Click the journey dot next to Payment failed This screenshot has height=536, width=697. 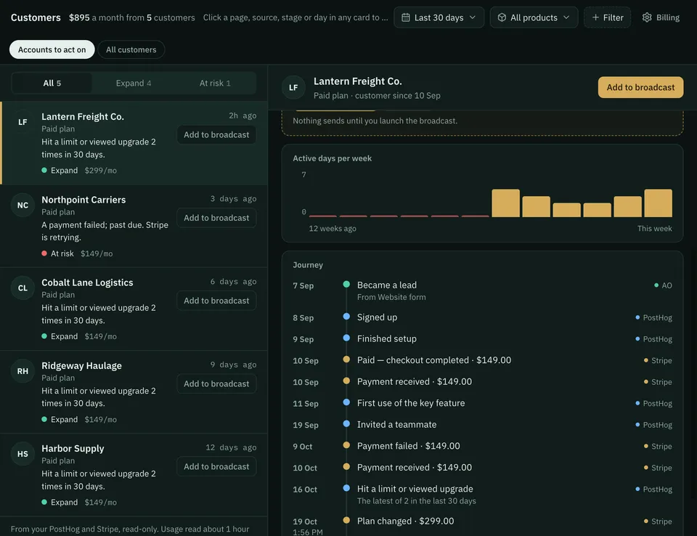point(346,444)
